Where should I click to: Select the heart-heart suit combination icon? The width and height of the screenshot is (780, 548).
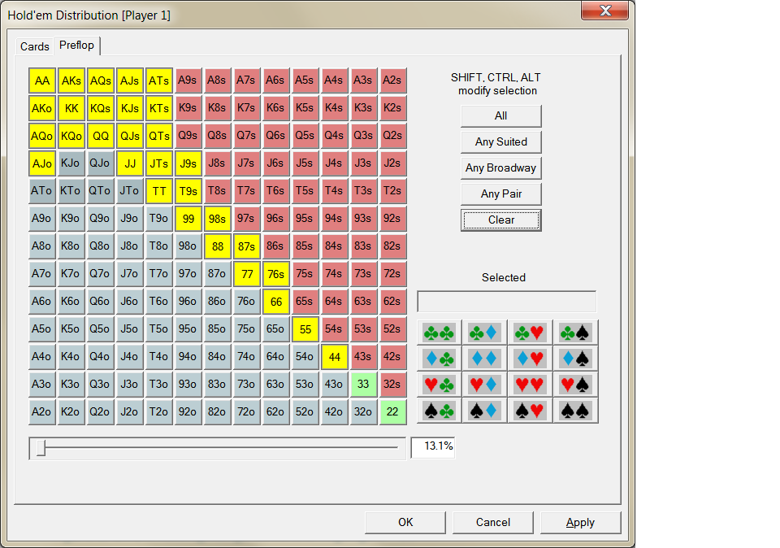530,385
